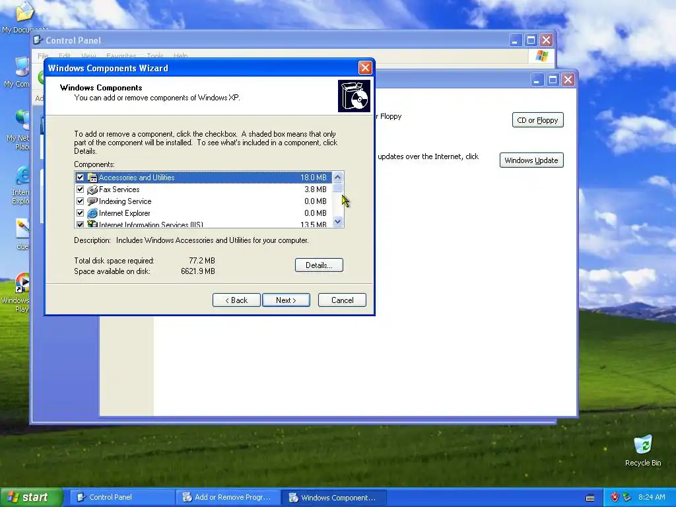Select the Fax Services row text
The width and height of the screenshot is (676, 507).
tap(119, 189)
